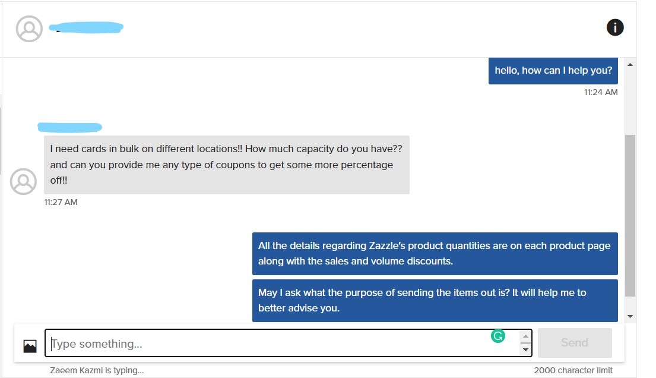Click the Send button
Viewport: 656px width, 378px height.
tap(575, 343)
